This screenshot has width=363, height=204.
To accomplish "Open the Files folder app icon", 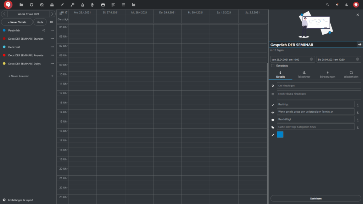I will pyautogui.click(x=21, y=5).
